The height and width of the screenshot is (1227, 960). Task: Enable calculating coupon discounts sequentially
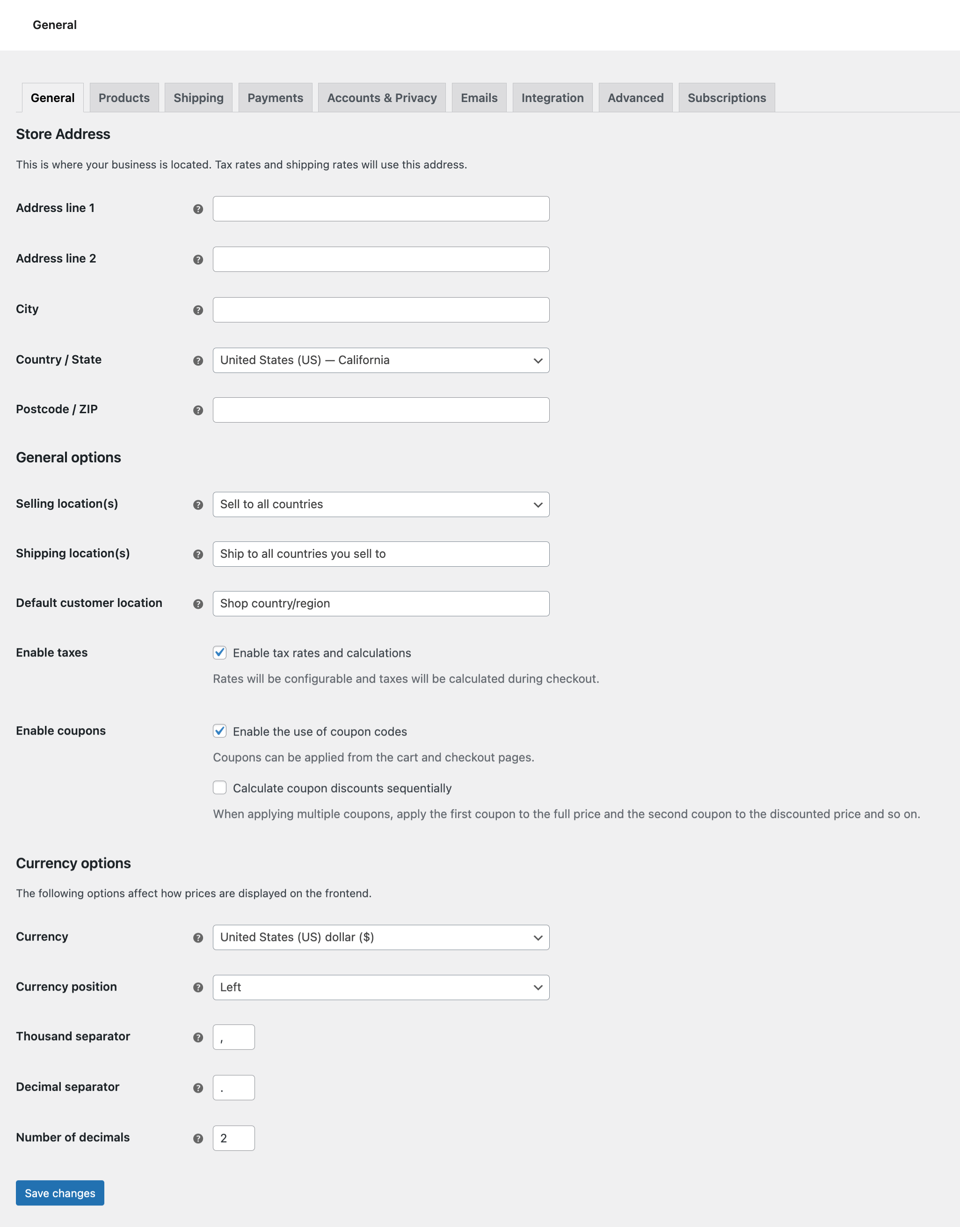[219, 788]
